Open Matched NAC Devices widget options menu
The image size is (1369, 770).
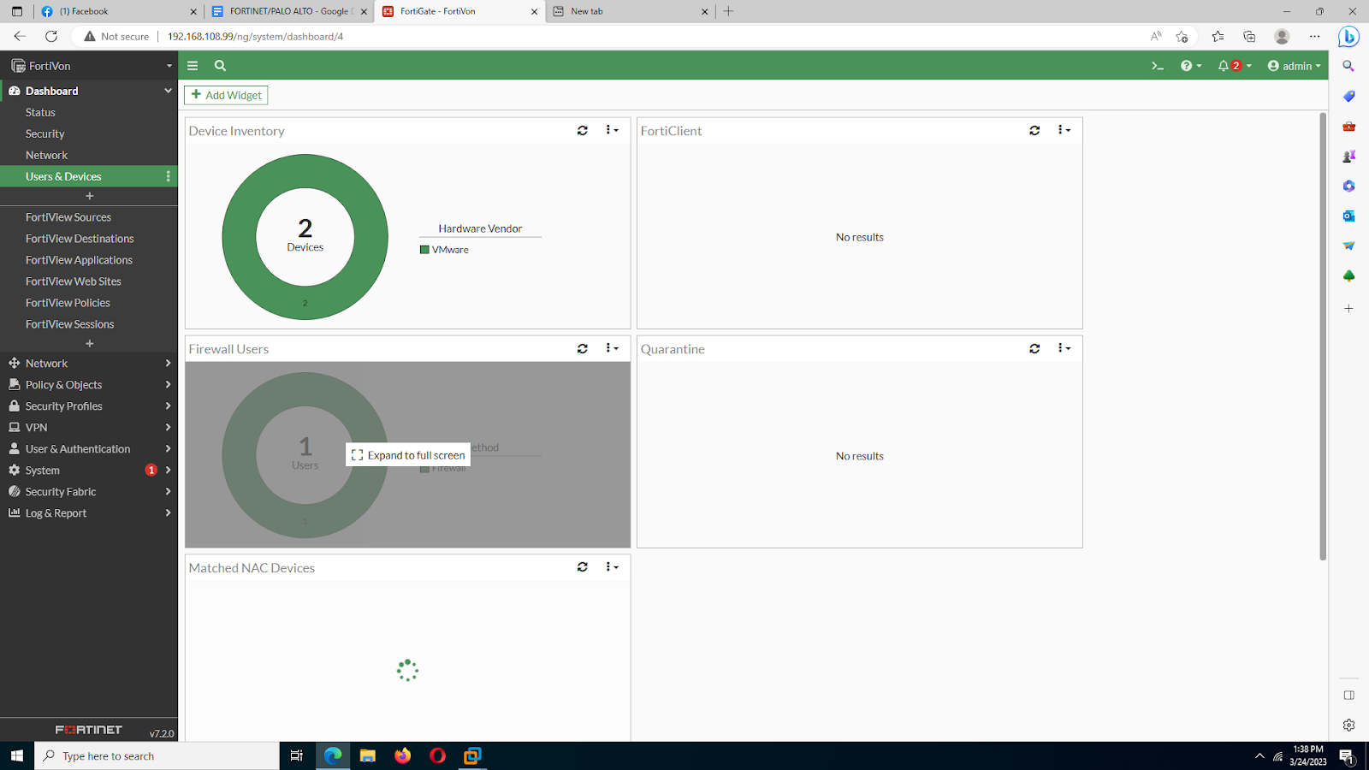coord(612,566)
